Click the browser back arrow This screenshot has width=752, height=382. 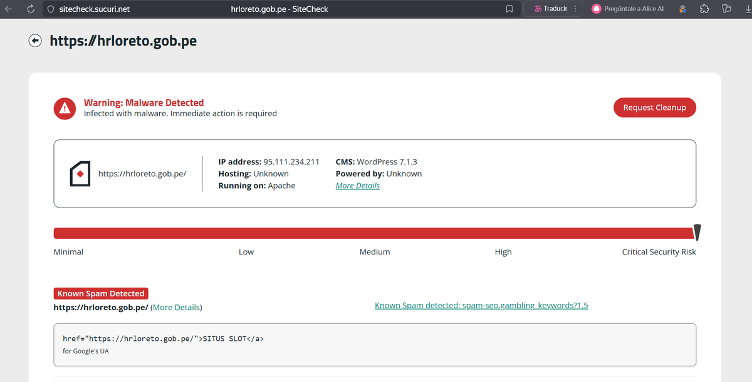point(8,9)
